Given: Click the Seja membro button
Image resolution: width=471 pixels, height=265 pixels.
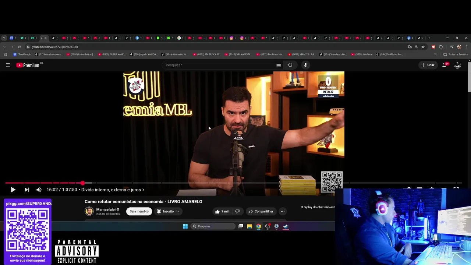Looking at the screenshot, I should 139,211.
